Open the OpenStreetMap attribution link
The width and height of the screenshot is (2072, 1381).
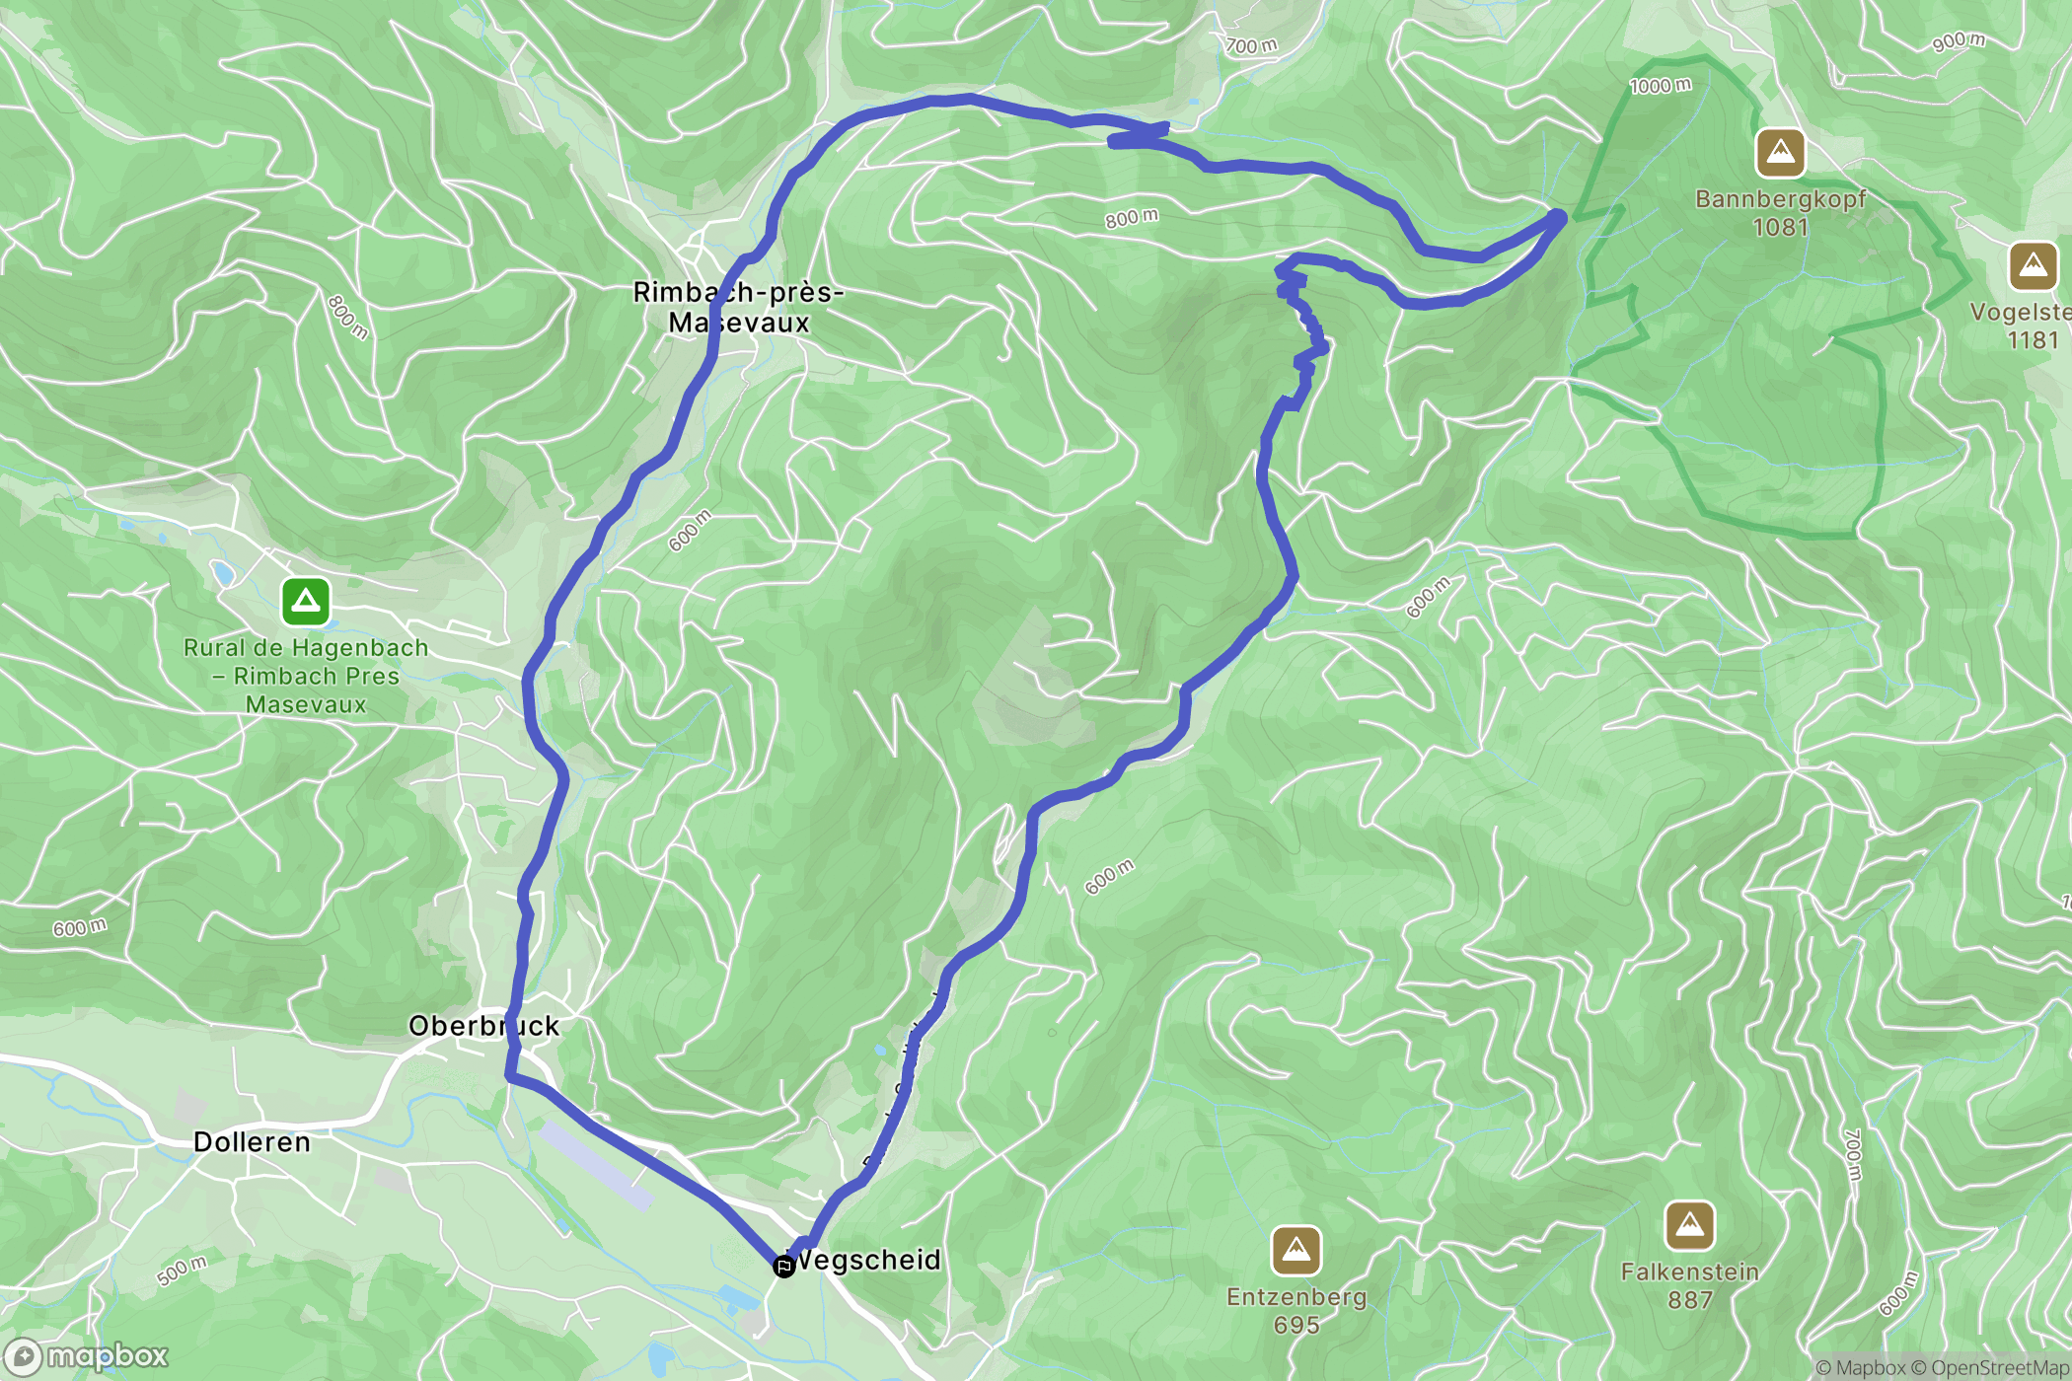[x=1991, y=1367]
